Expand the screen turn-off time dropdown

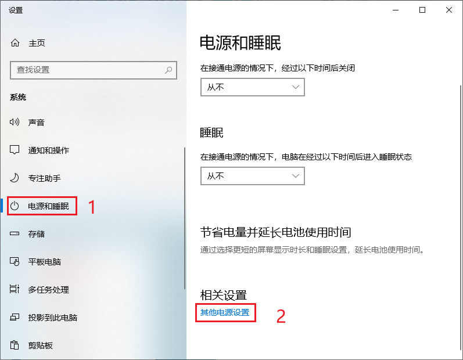pos(253,87)
